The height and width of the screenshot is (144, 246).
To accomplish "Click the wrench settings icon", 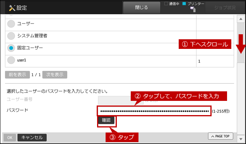I will point(12,8).
